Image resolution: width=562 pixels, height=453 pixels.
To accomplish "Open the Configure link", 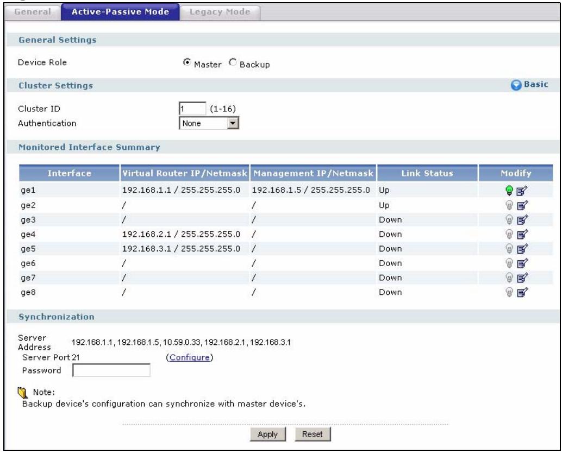I will 190,357.
